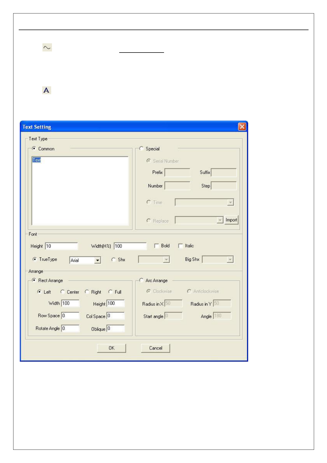Screen dimensions: 327x463
Task: Select Full alignment radio button
Action: 111,292
